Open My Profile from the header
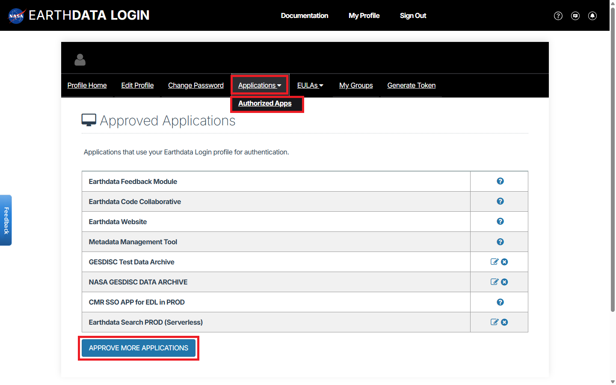This screenshot has height=385, width=616. pyautogui.click(x=364, y=15)
